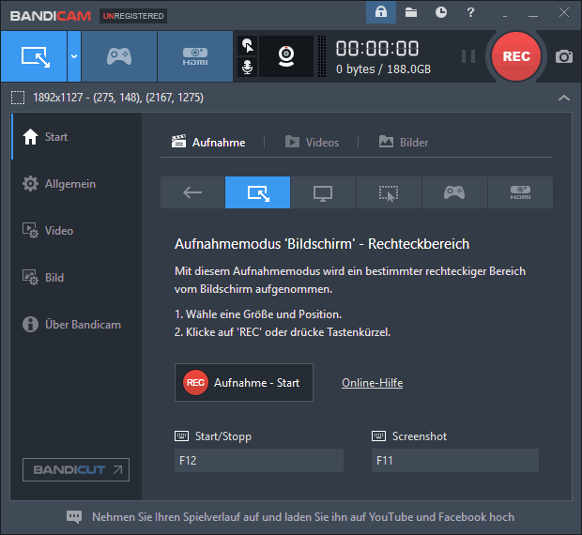Viewport: 582px width, 535px height.
Task: Click the Screenshot hotkey field F11
Action: click(x=455, y=461)
